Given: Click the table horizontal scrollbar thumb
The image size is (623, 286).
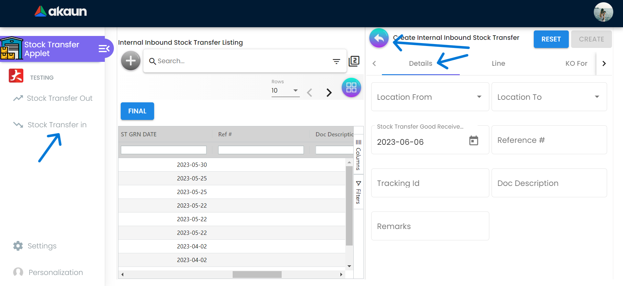Looking at the screenshot, I should [x=257, y=275].
